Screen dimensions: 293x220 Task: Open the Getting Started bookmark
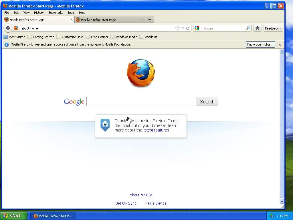41,37
